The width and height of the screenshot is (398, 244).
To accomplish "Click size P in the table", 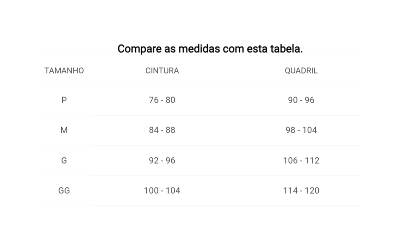I will click(64, 100).
